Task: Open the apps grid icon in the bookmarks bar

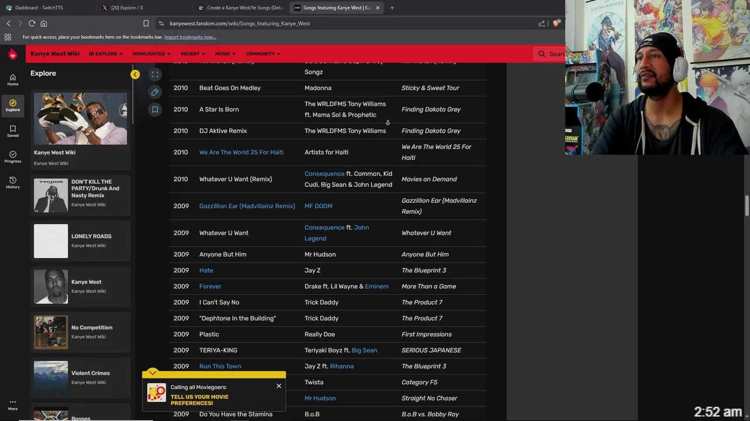Action: [x=8, y=37]
